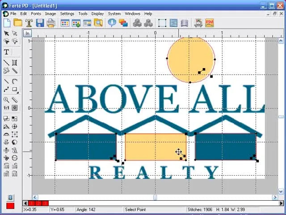
Task: Click the 'Stitches: 1906' status text
Action: 200,210
